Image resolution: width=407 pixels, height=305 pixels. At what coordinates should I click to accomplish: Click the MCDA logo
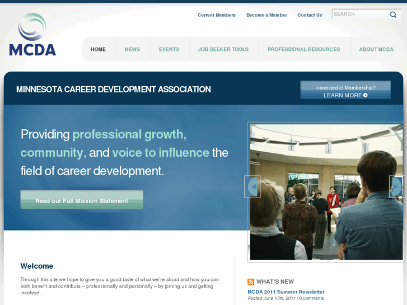(x=32, y=35)
